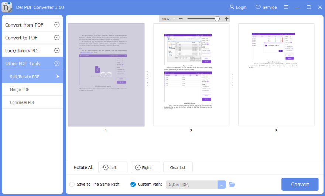
Task: Toggle the Custom Path option
Action: pyautogui.click(x=133, y=185)
